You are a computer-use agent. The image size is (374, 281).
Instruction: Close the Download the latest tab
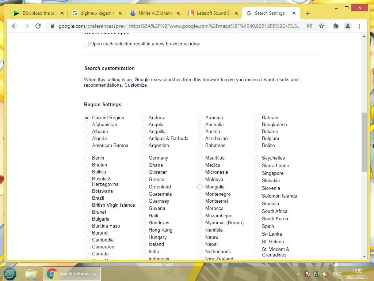(62, 13)
